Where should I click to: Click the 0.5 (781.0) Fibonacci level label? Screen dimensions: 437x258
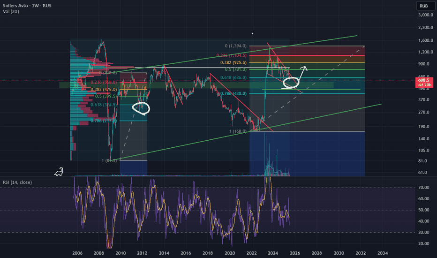(235, 69)
